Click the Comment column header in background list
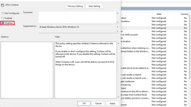 [184, 14]
